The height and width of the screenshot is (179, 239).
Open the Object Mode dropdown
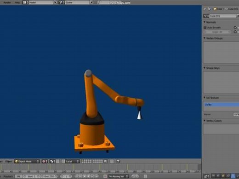tap(27, 162)
